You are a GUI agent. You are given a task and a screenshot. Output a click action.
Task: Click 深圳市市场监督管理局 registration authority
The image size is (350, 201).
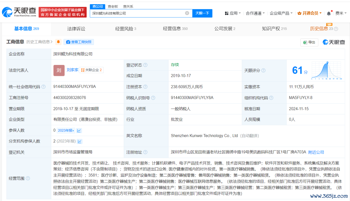tap(73, 152)
